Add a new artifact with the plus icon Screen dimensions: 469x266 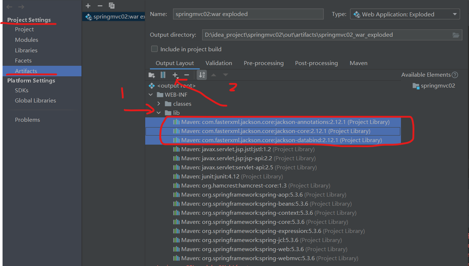click(88, 5)
